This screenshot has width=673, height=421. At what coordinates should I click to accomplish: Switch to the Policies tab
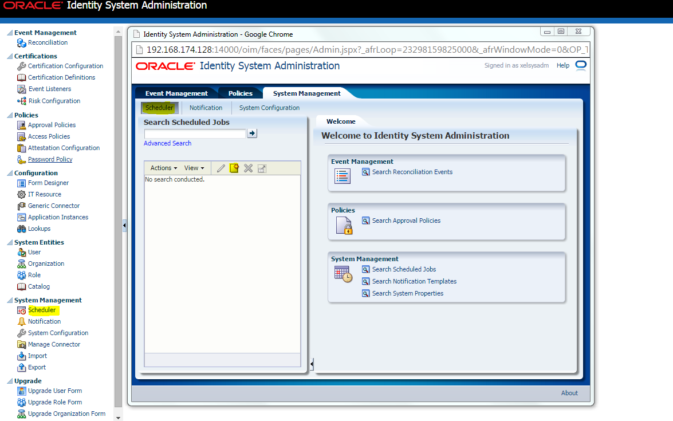pyautogui.click(x=241, y=93)
